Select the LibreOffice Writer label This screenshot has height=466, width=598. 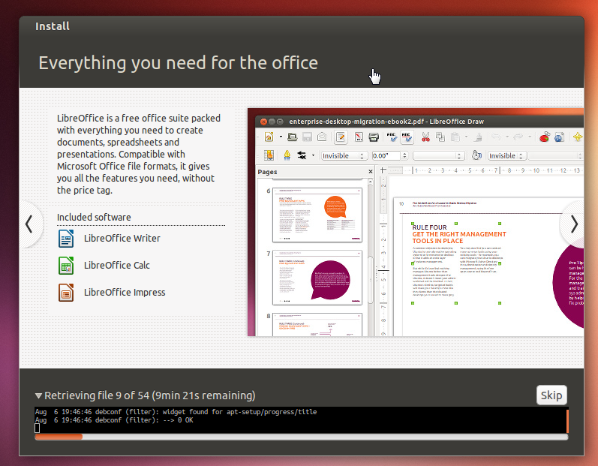coord(122,239)
